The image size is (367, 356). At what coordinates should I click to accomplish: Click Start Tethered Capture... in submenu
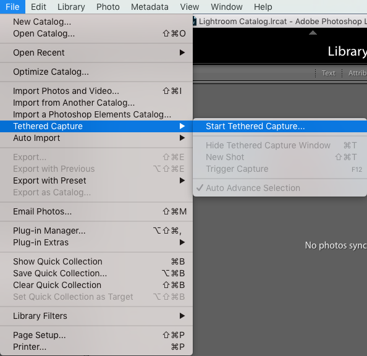[x=280, y=126]
